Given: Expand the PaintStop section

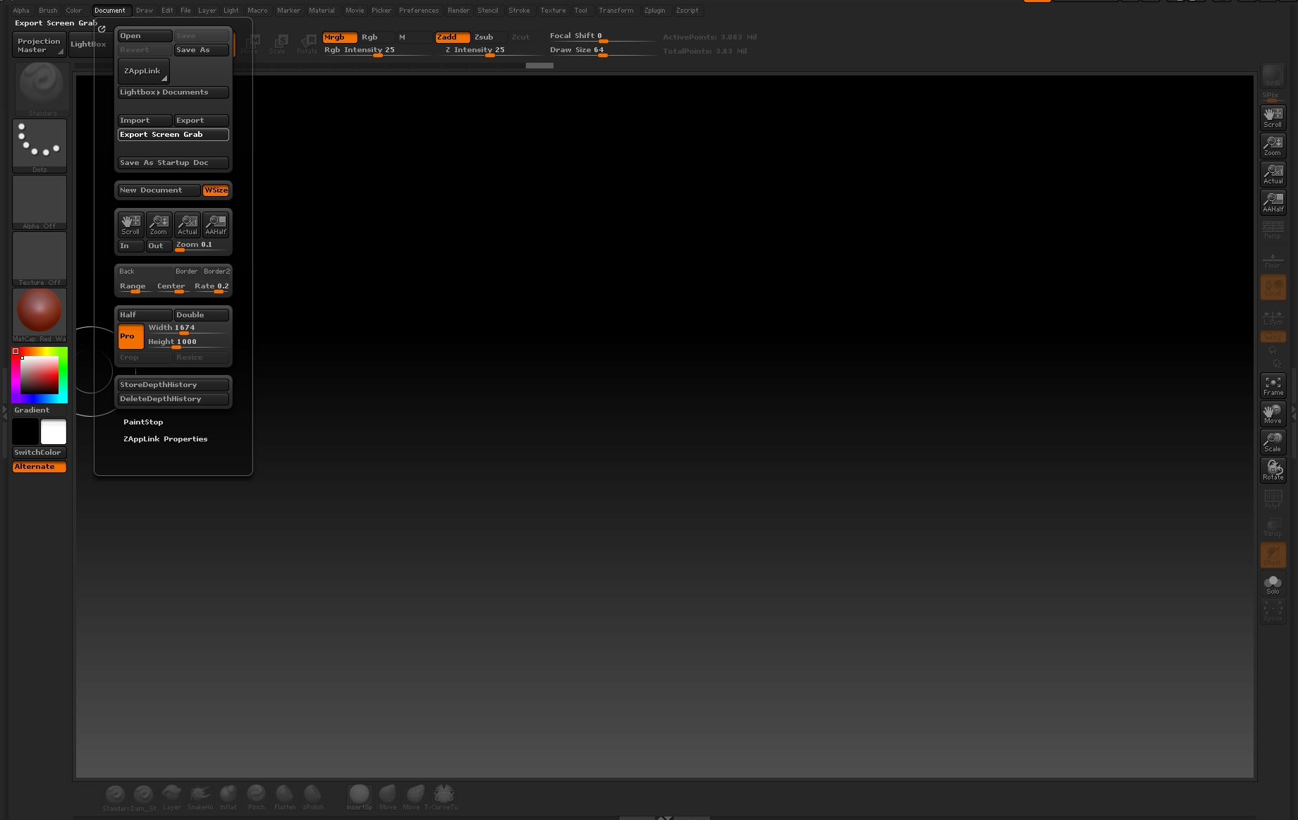Looking at the screenshot, I should [x=143, y=422].
